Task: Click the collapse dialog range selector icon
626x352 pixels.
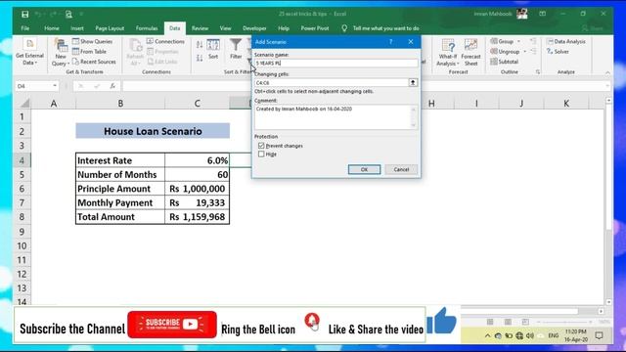Action: tap(413, 82)
